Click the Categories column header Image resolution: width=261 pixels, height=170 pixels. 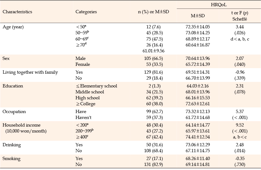click(x=86, y=12)
